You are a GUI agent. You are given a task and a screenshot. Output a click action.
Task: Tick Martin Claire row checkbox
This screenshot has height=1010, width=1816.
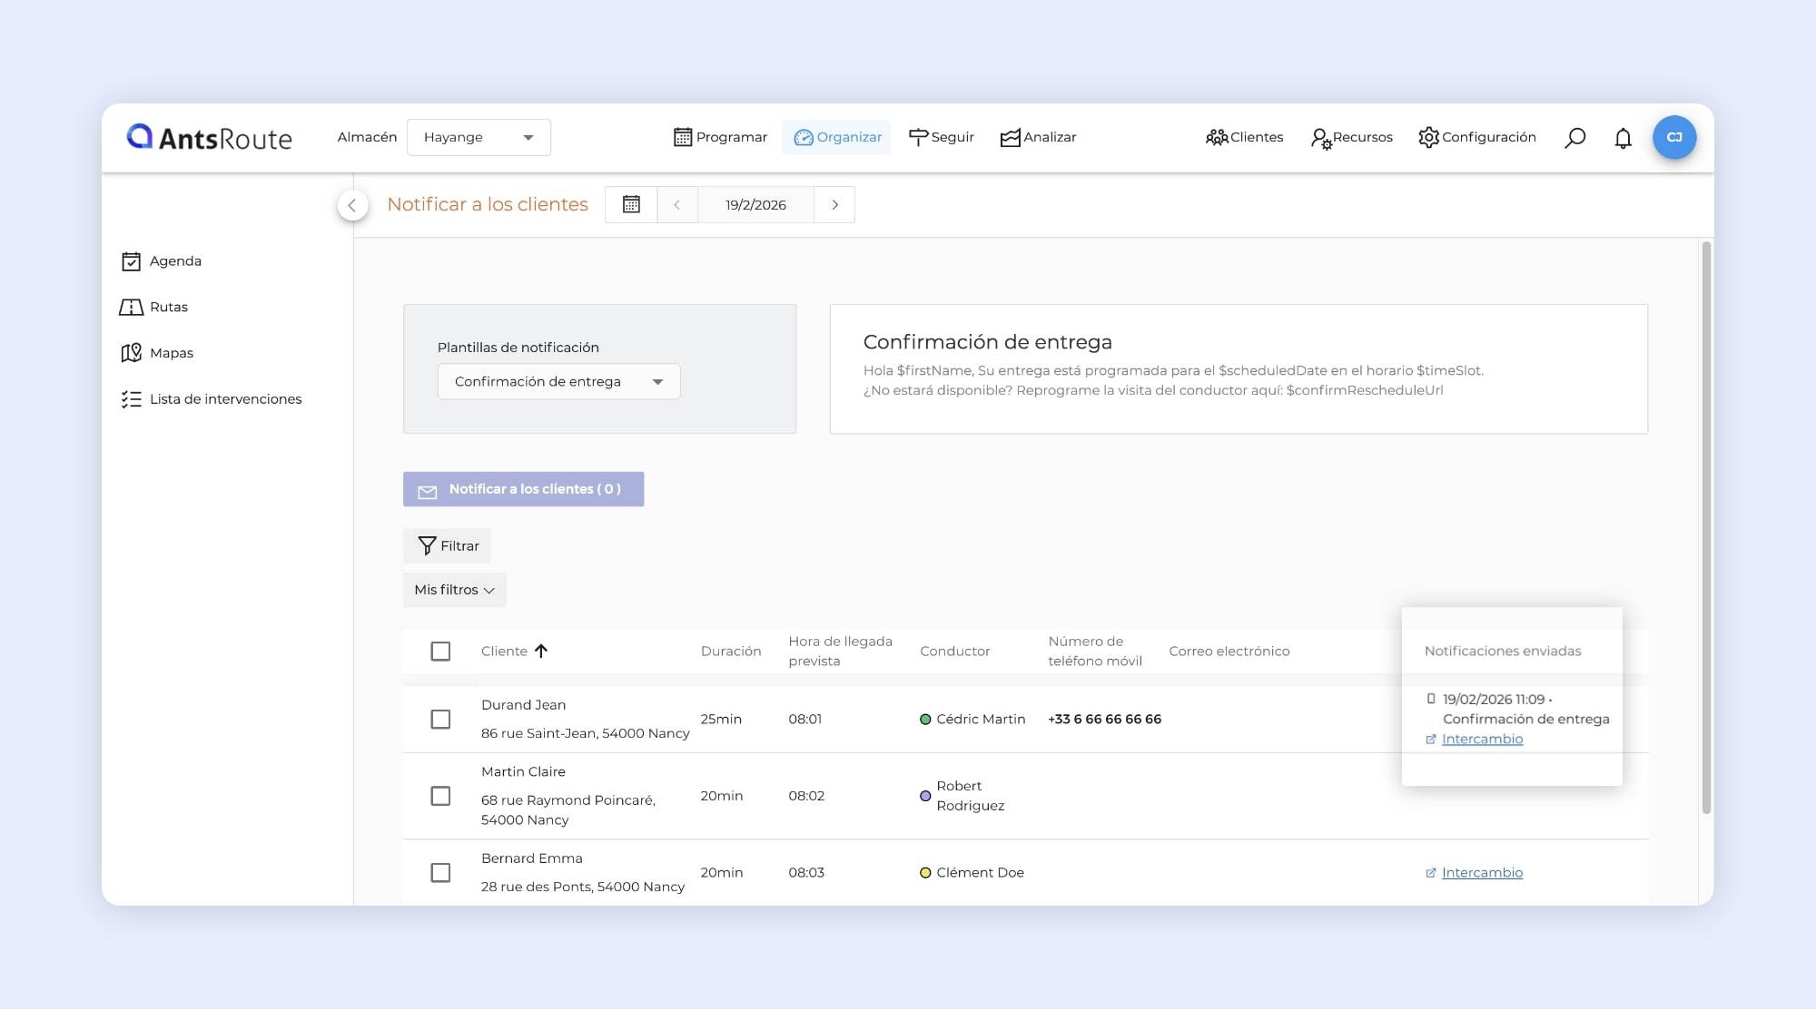pos(440,796)
